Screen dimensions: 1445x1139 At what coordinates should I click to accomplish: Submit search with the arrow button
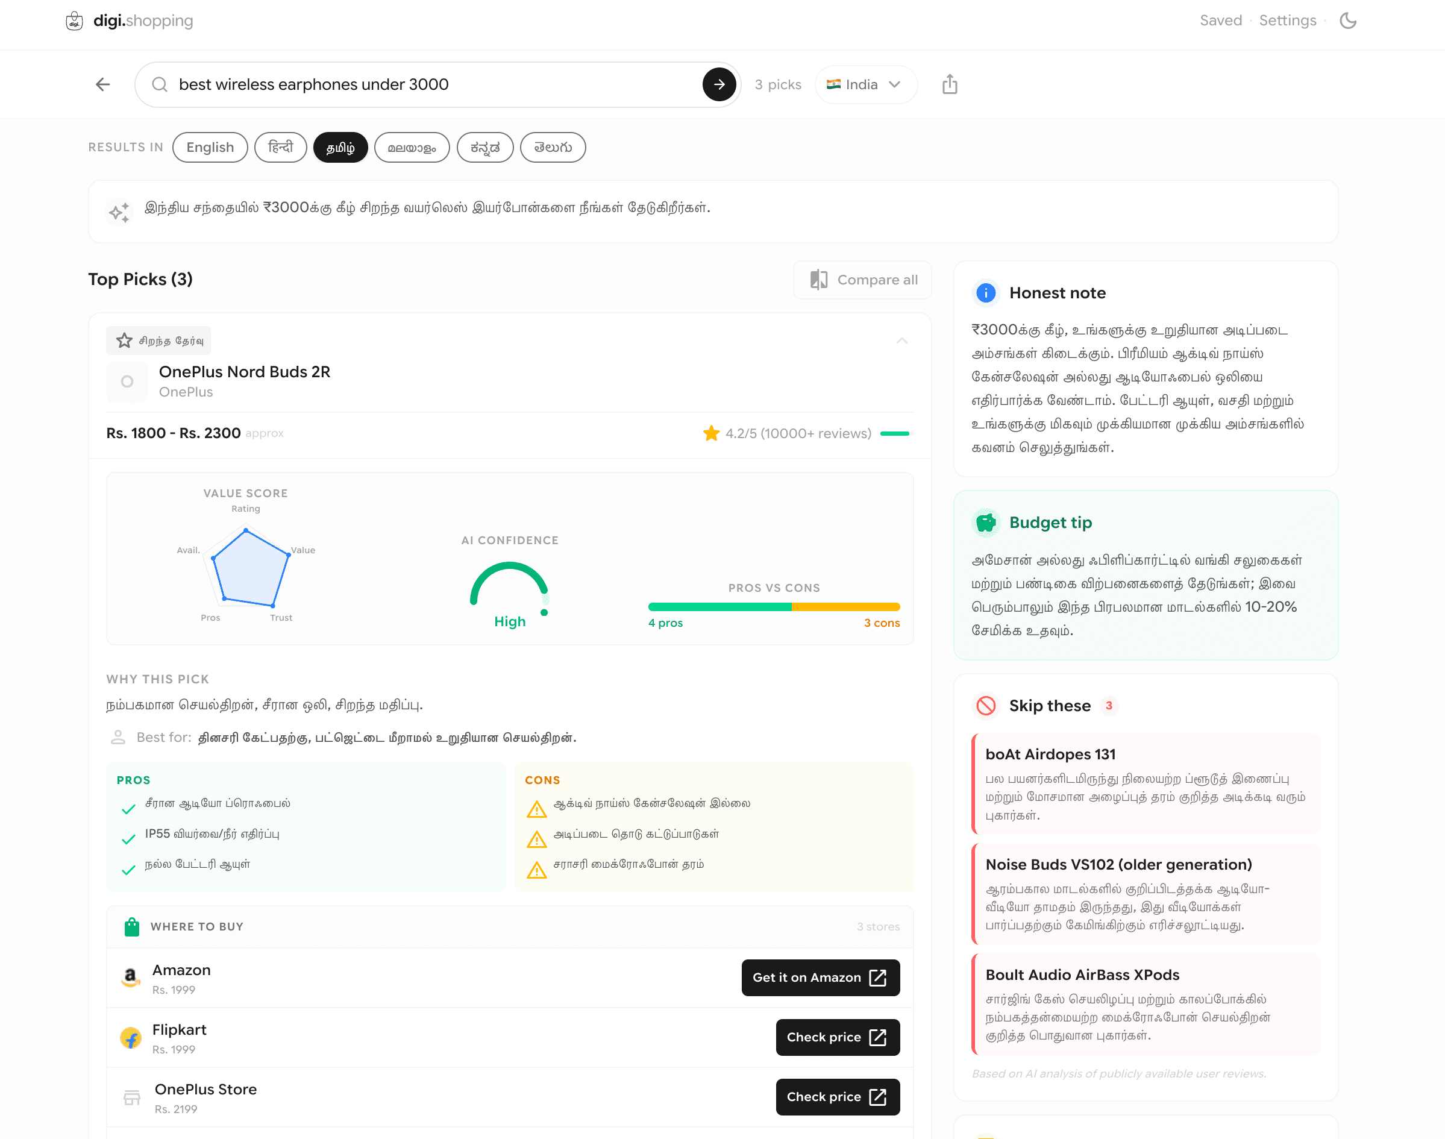[719, 85]
